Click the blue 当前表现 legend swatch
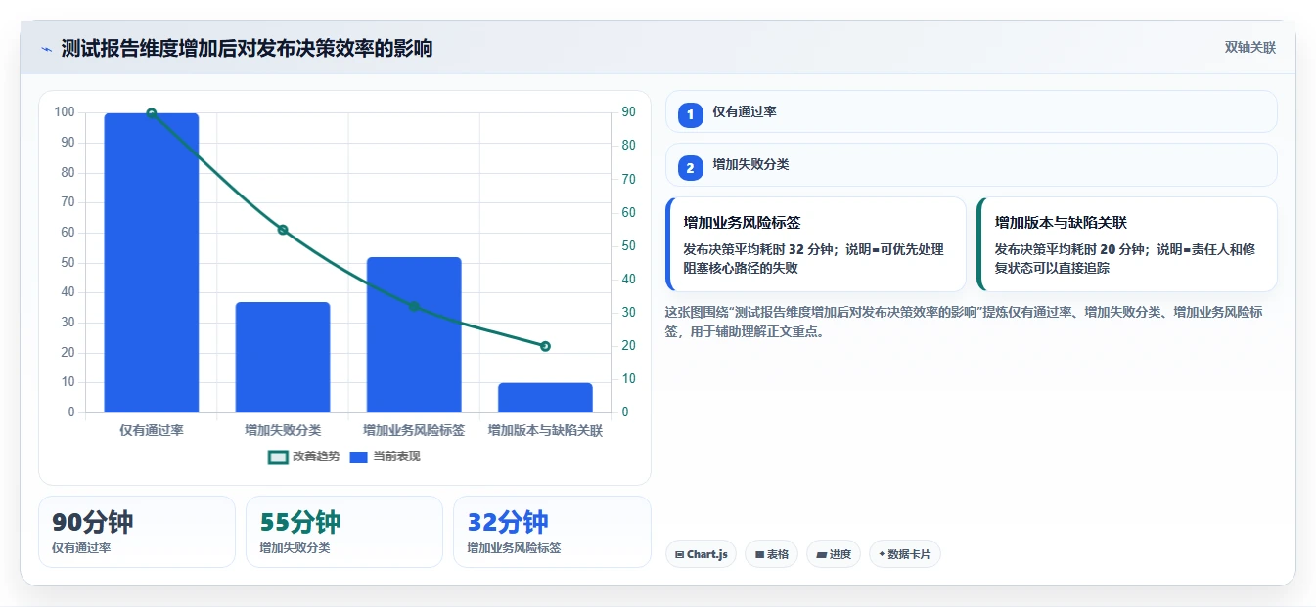Screen dimensions: 1316x607 (358, 456)
